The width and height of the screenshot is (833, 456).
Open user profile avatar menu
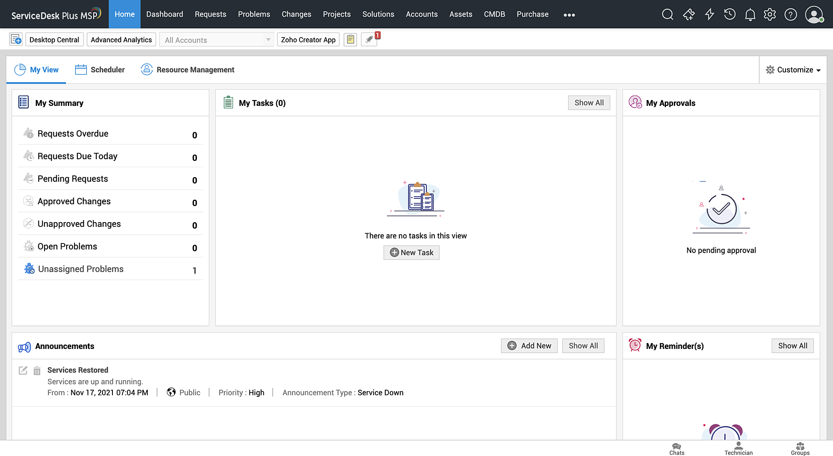coord(813,15)
